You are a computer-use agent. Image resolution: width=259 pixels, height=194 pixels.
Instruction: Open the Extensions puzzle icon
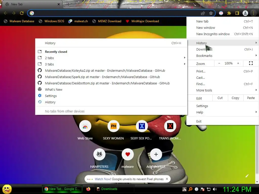pos(229,13)
